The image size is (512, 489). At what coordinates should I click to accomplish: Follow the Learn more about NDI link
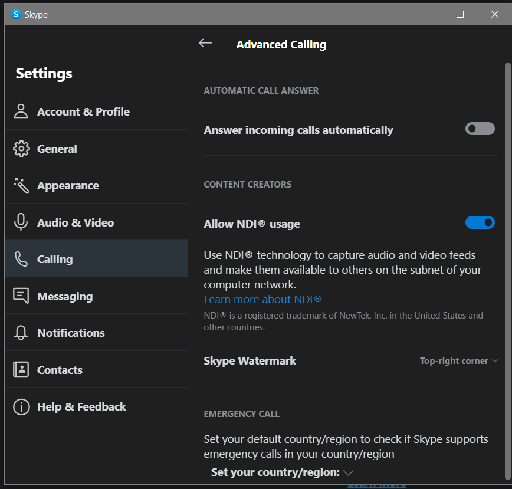point(262,299)
